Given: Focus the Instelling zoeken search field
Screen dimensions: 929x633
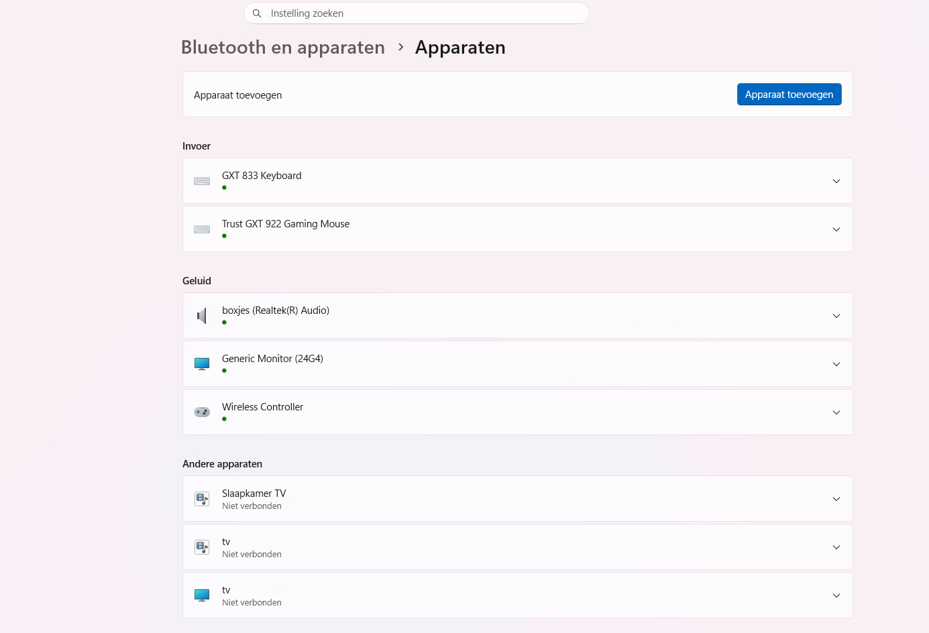Looking at the screenshot, I should (x=416, y=13).
